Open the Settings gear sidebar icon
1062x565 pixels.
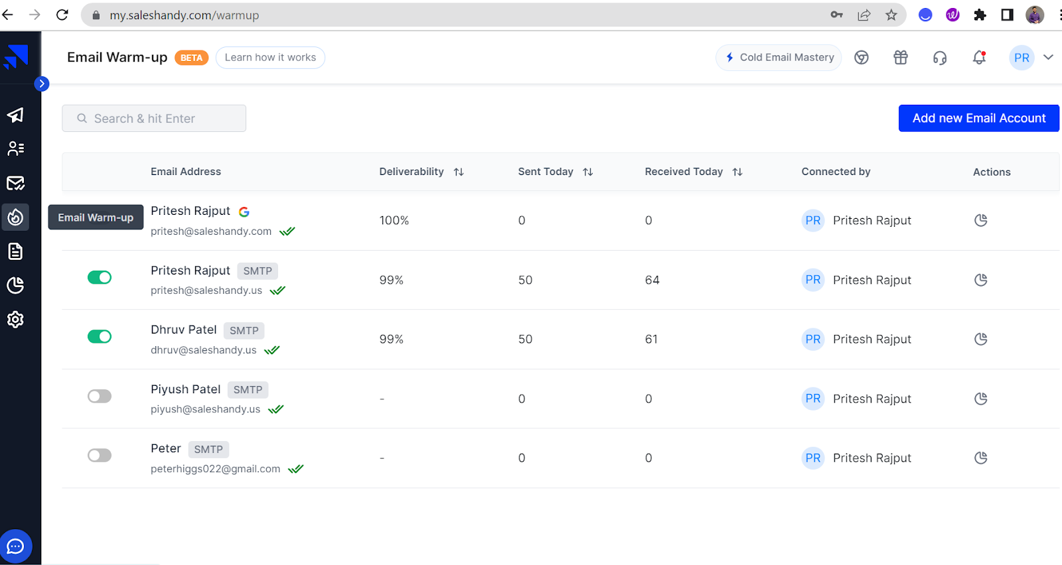[15, 320]
